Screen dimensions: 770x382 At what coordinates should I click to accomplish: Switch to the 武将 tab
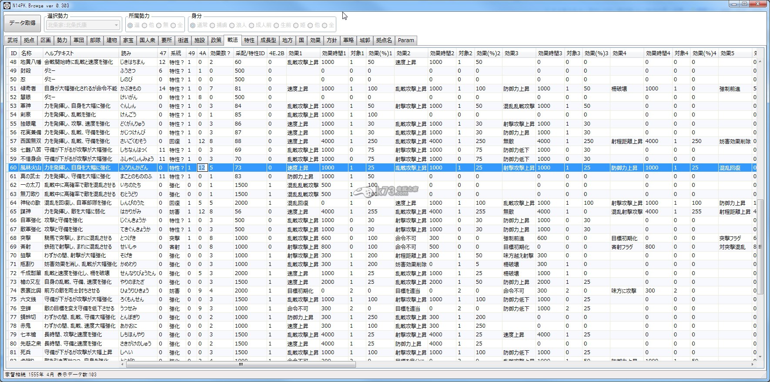pos(13,40)
